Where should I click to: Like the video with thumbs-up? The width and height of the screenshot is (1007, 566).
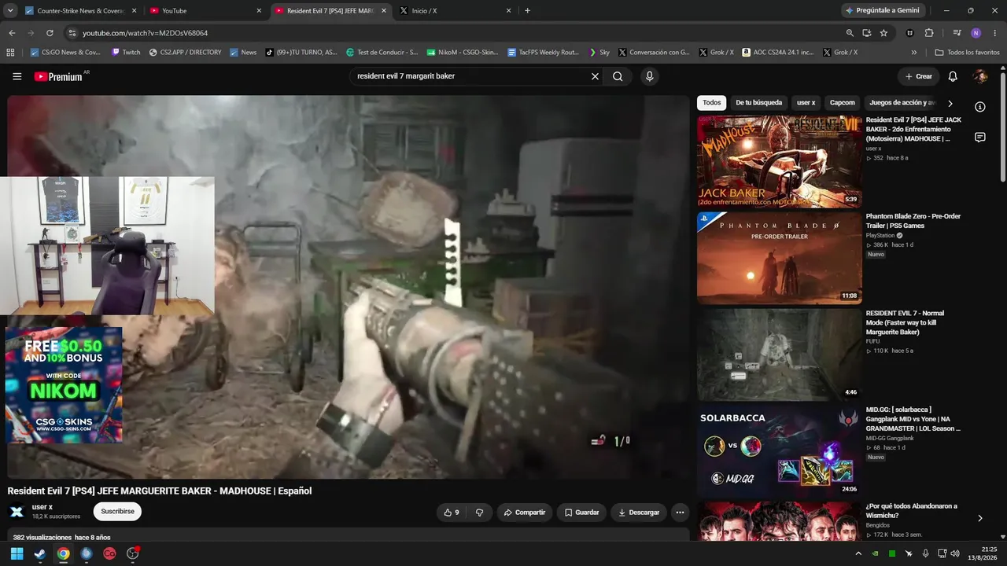[451, 513]
